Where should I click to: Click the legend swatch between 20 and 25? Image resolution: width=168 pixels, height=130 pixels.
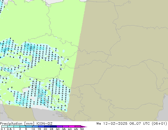pos(47,127)
